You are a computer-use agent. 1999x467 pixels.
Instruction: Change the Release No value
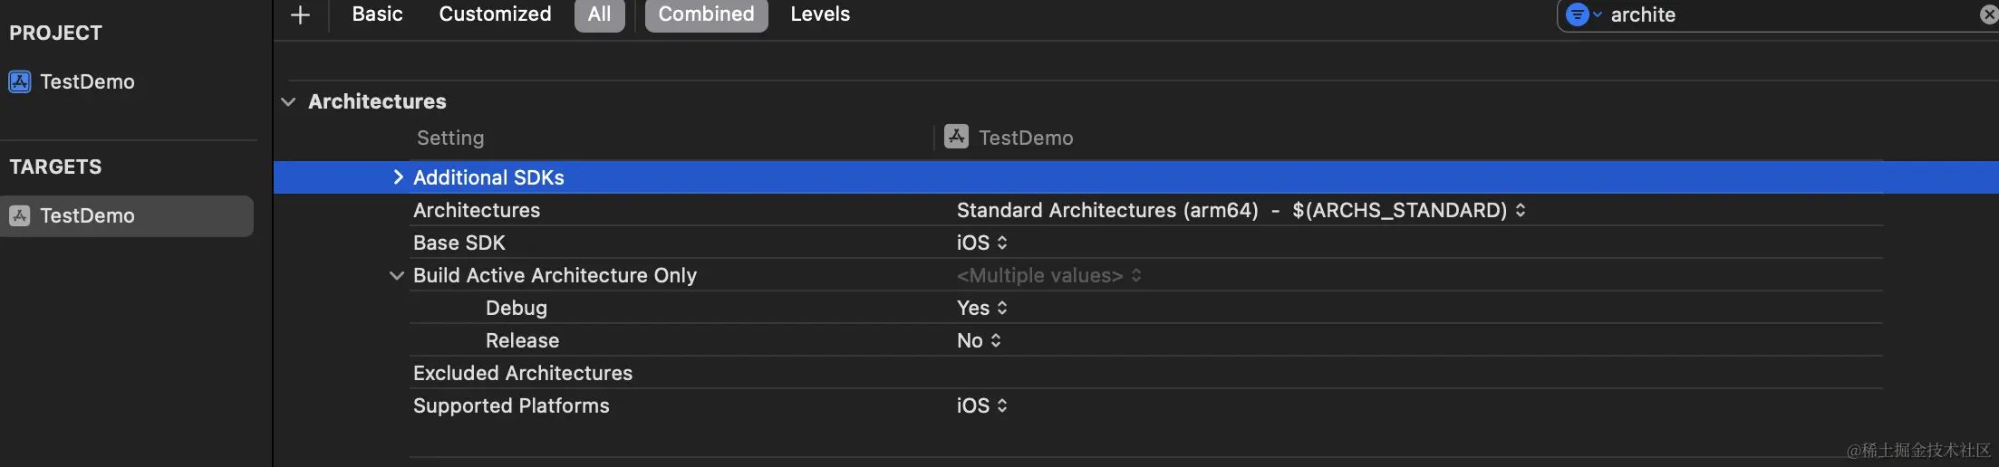(x=979, y=340)
